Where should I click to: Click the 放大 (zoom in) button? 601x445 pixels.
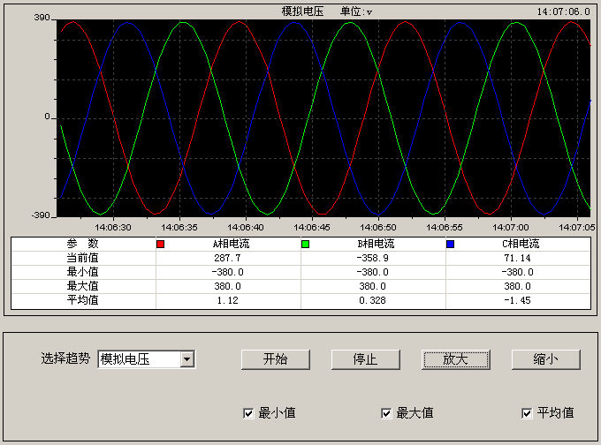coord(455,359)
